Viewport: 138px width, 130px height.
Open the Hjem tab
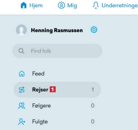click(x=32, y=6)
